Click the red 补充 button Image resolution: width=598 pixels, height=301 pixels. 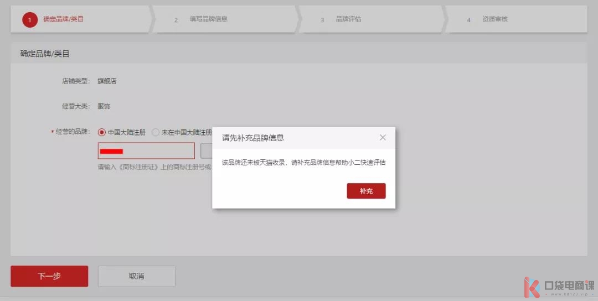pyautogui.click(x=366, y=191)
